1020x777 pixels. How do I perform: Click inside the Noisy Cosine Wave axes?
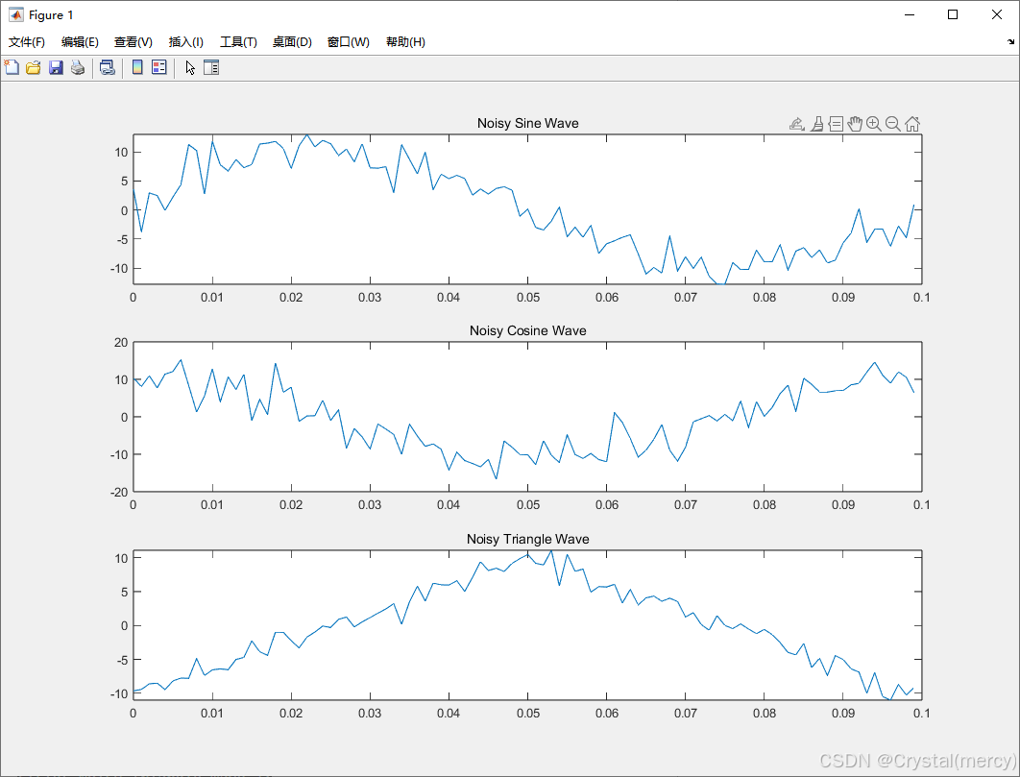(x=527, y=417)
